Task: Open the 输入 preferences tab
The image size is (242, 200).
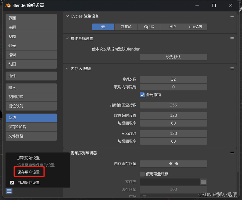Action: point(31,88)
